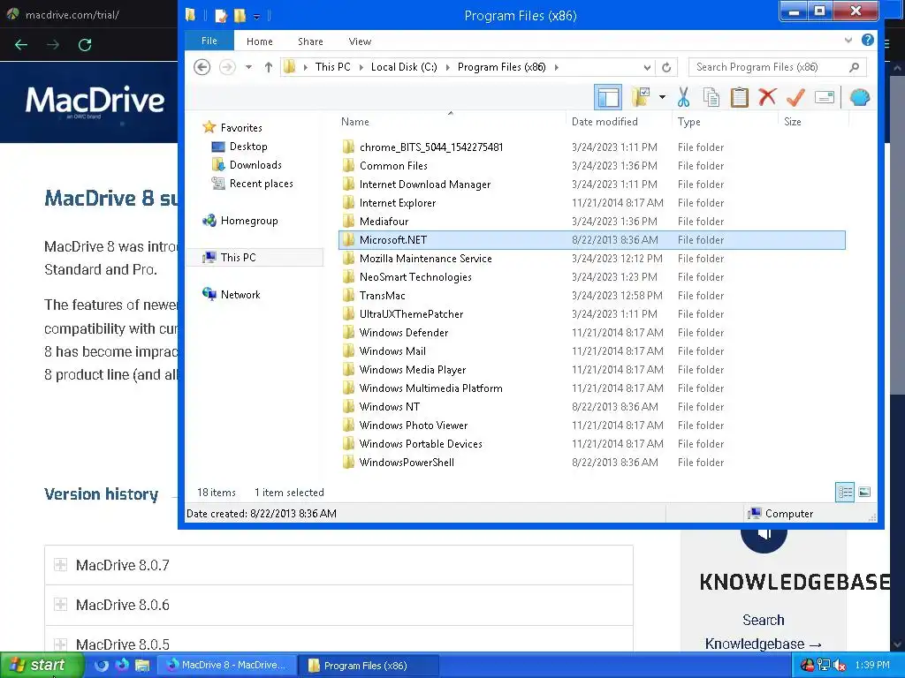Click the red X Delete icon
This screenshot has height=678, width=905.
click(x=767, y=97)
